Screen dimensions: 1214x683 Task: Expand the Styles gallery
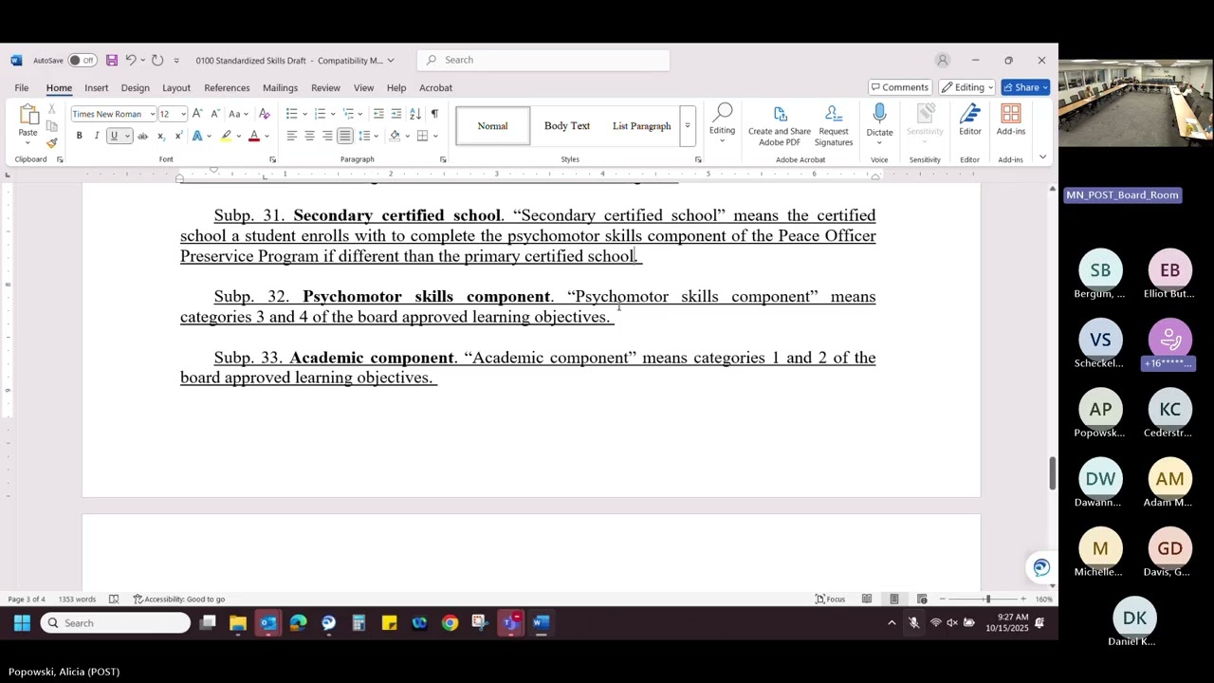(x=687, y=126)
